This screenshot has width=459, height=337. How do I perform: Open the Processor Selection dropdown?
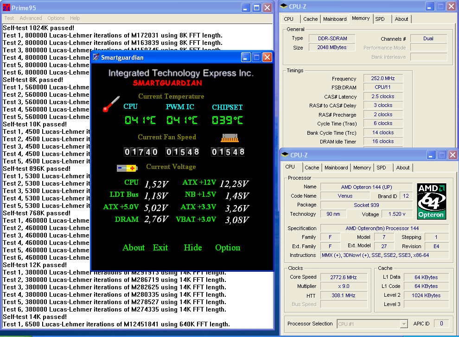click(x=403, y=324)
